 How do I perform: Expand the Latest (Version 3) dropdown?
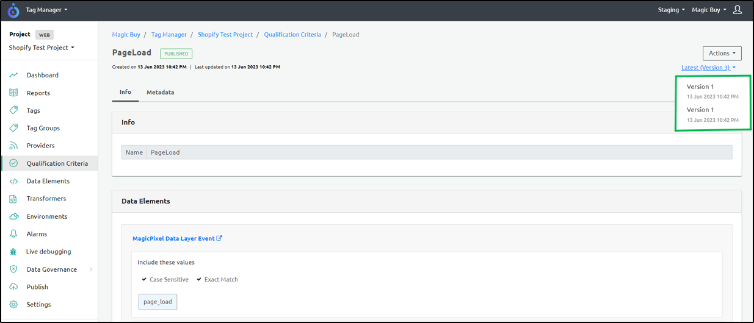tap(708, 68)
